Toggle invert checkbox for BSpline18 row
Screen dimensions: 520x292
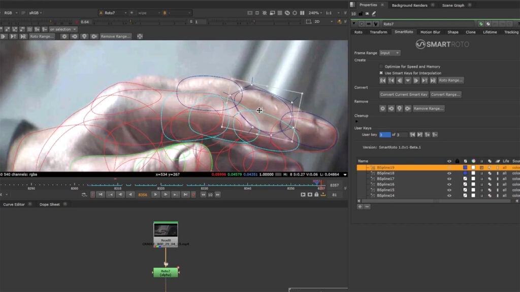coord(481,173)
